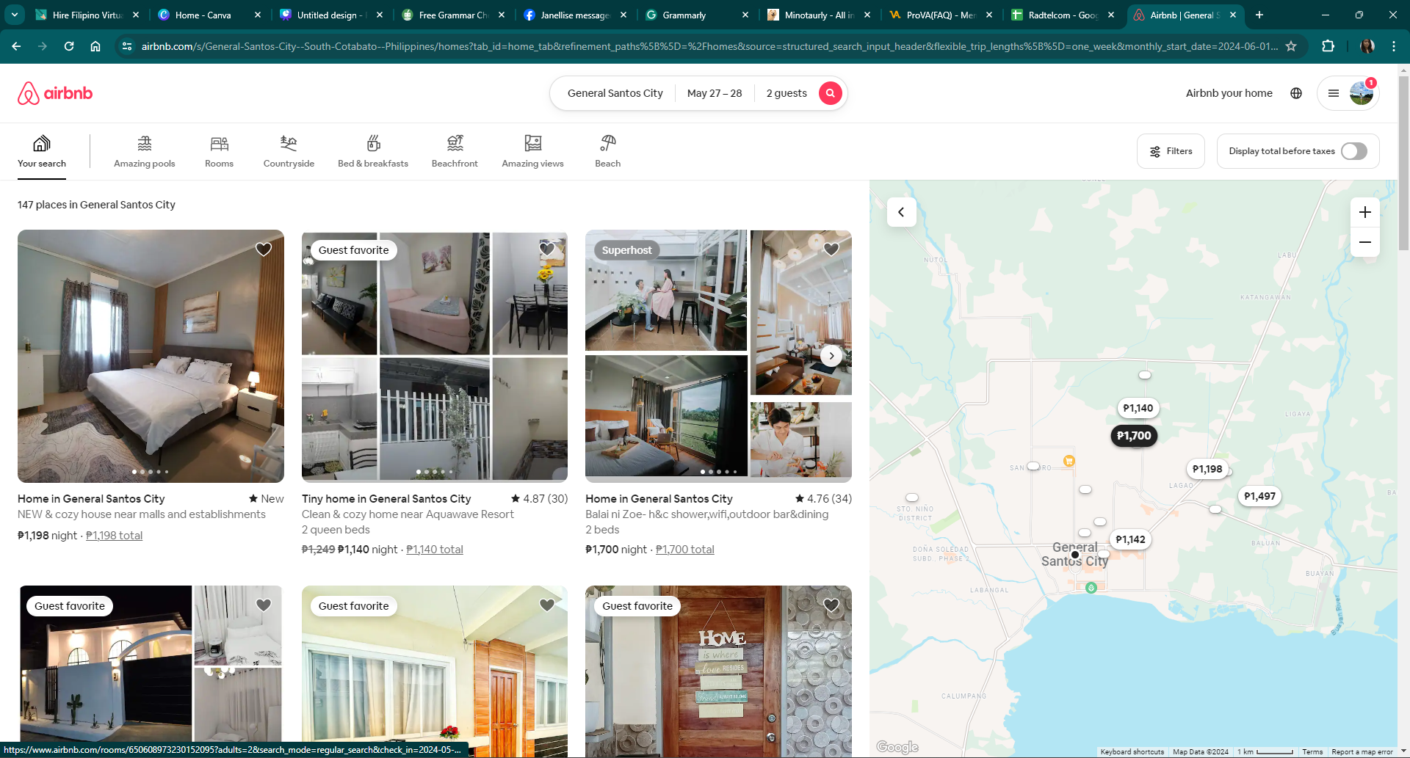Zoom in on the map

tap(1365, 212)
